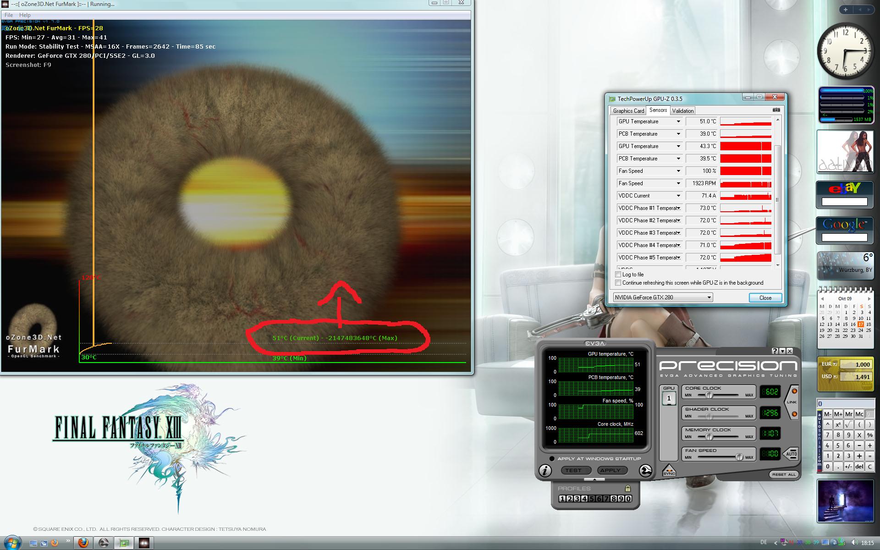This screenshot has width=880, height=550.
Task: Open Firefox from the taskbar
Action: tap(83, 543)
